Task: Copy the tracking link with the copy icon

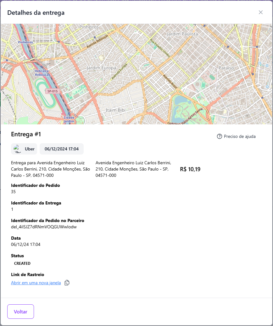Action: tap(67, 283)
